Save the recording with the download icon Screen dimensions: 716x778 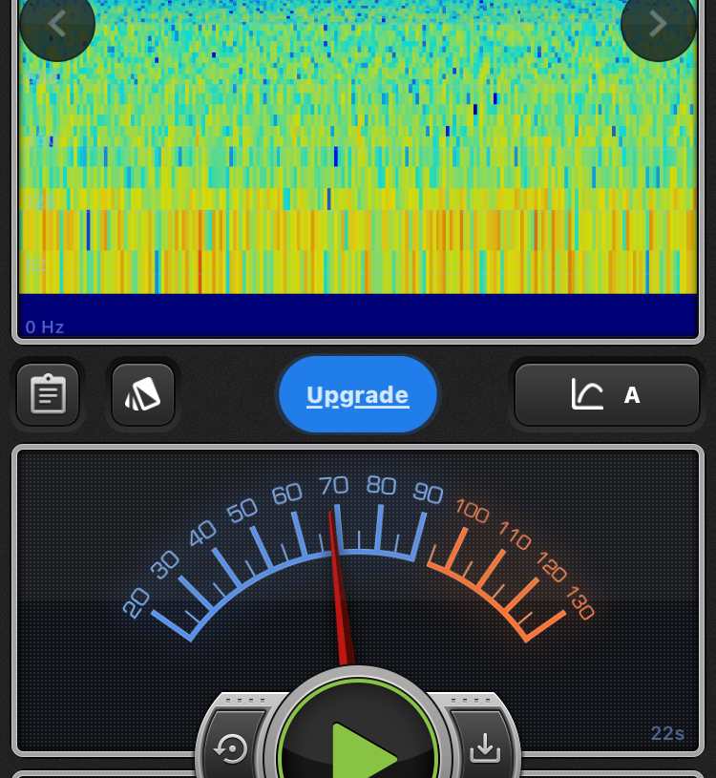point(485,749)
